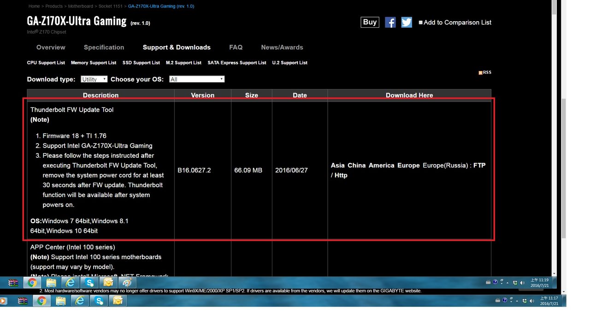The image size is (590, 332).
Task: Open the RSS feed icon
Action: [x=484, y=72]
